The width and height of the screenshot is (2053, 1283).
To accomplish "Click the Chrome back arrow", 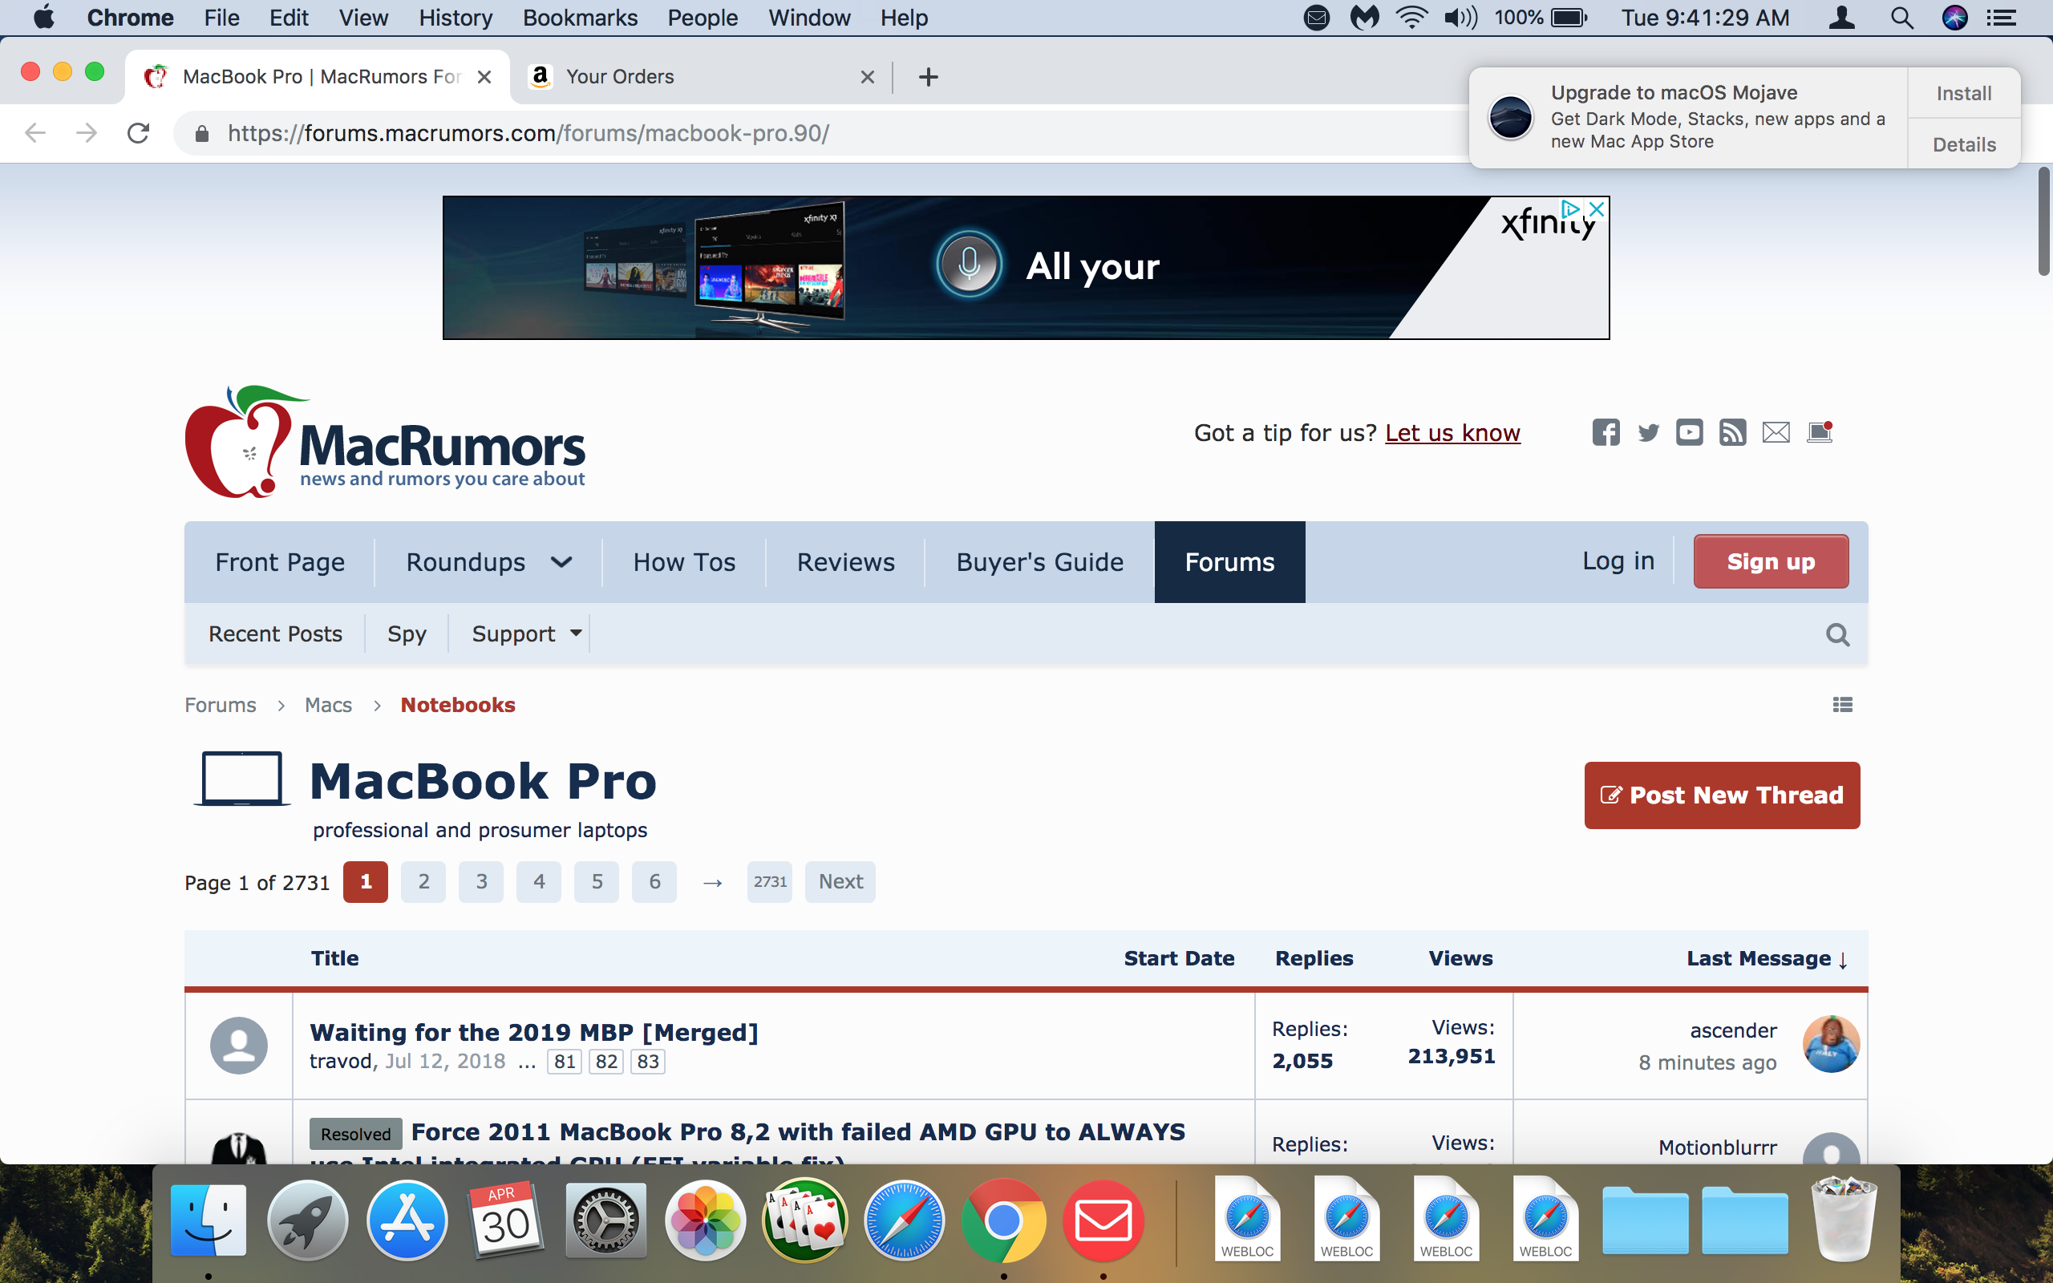I will coord(34,133).
